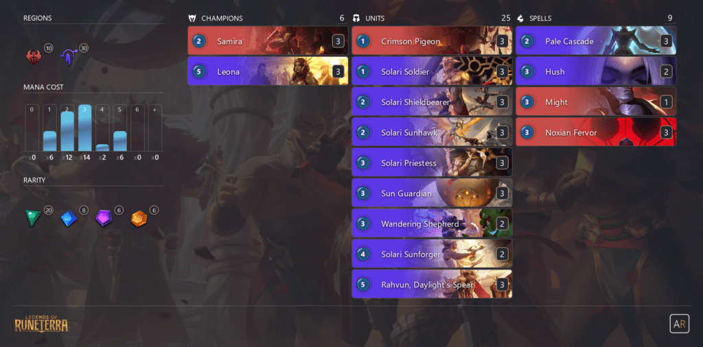Screen dimensions: 703x347
Task: Select the Pale Cascade spell
Action: pyautogui.click(x=596, y=40)
